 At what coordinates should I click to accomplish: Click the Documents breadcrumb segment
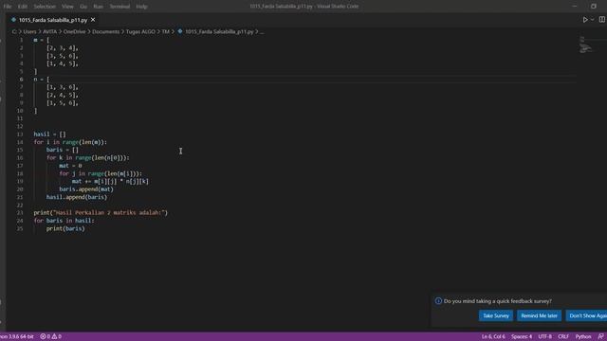point(105,31)
